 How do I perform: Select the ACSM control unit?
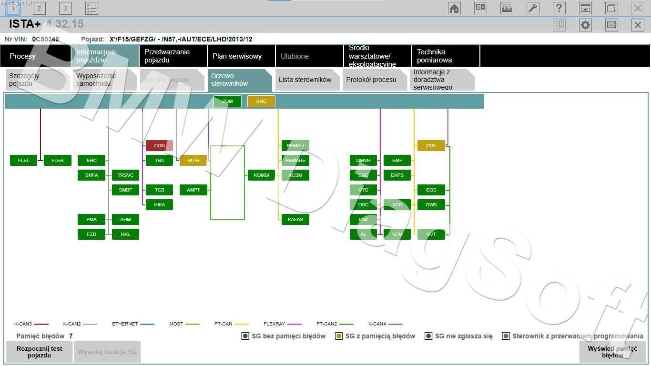tap(295, 175)
